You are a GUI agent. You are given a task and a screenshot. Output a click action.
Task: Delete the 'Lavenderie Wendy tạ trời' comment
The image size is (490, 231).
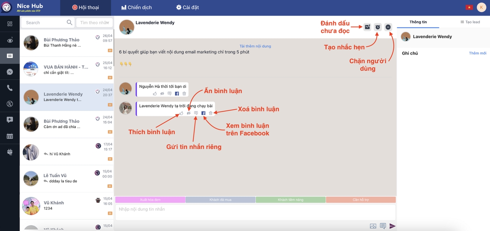click(211, 113)
